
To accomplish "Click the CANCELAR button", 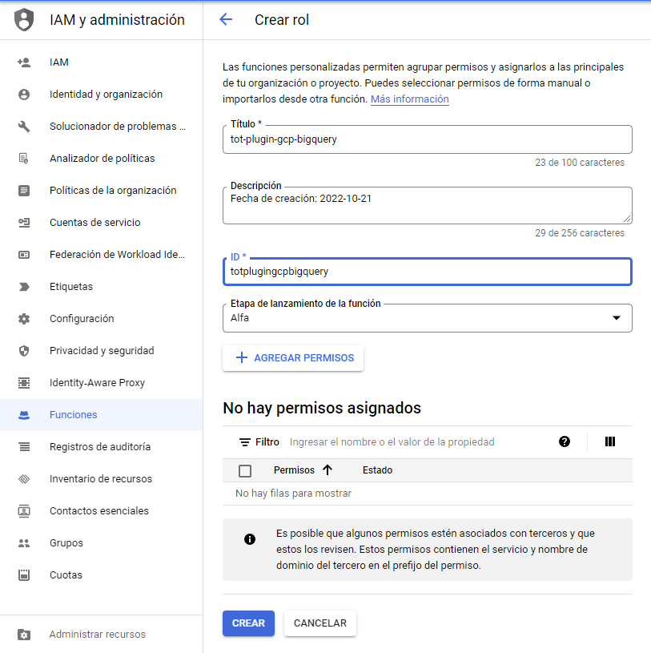I will click(320, 623).
